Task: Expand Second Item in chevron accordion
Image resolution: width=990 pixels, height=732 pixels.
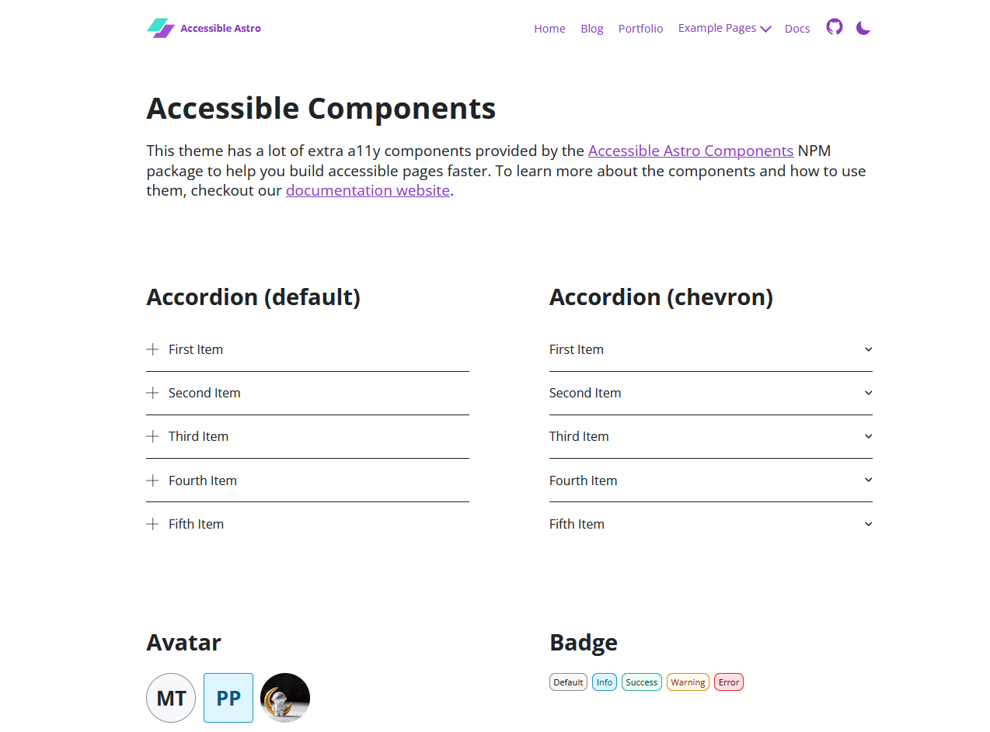Action: point(711,393)
